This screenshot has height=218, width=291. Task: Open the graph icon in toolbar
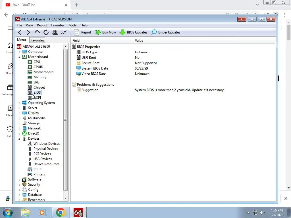(x=64, y=32)
